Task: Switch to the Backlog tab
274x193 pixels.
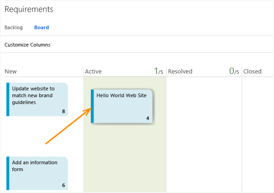Action: 13,27
